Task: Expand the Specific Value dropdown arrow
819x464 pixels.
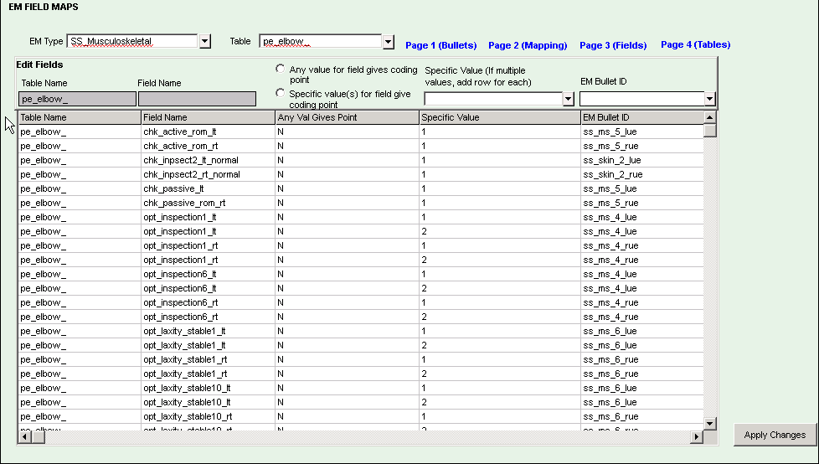Action: click(x=569, y=99)
